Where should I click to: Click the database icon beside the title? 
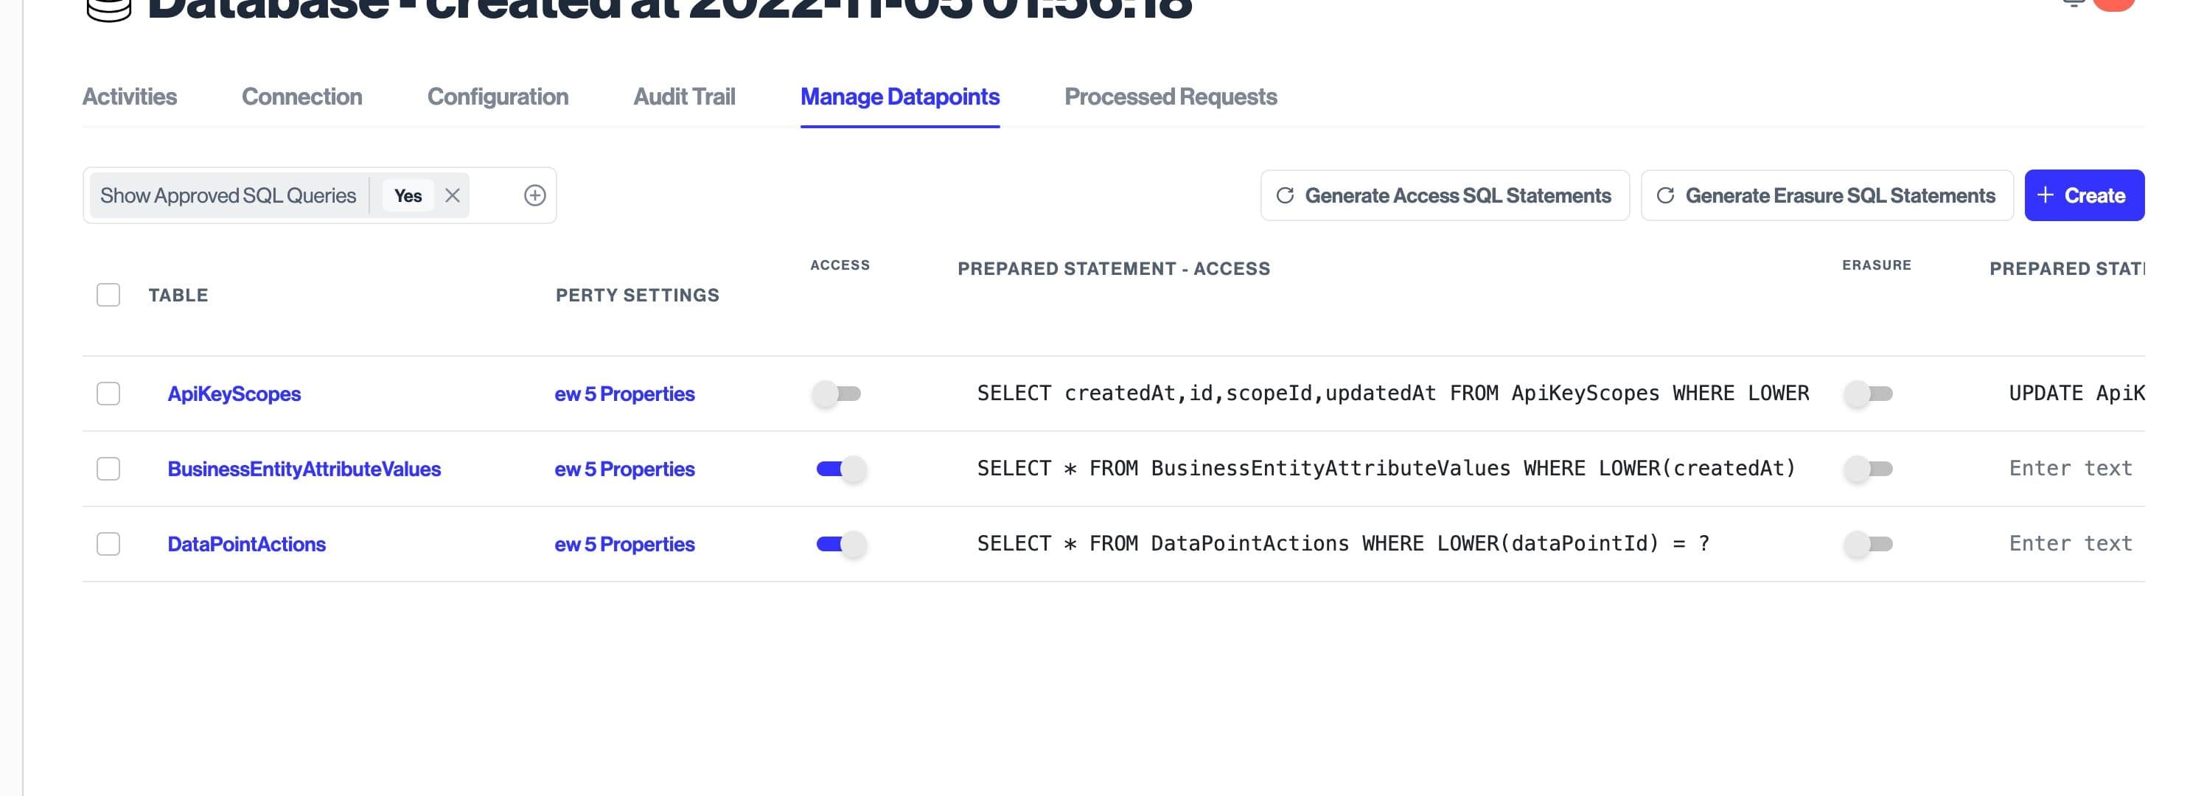108,9
